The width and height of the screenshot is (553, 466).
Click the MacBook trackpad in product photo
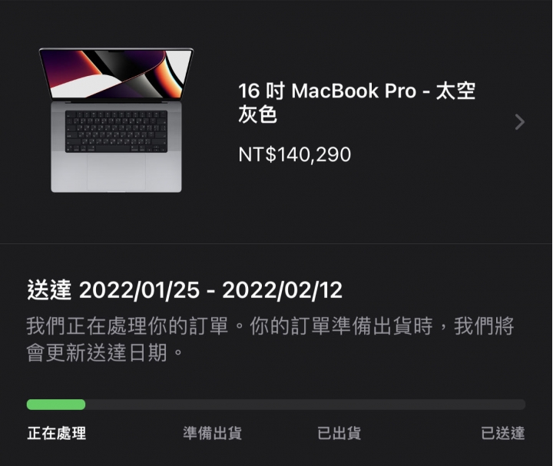pyautogui.click(x=116, y=172)
